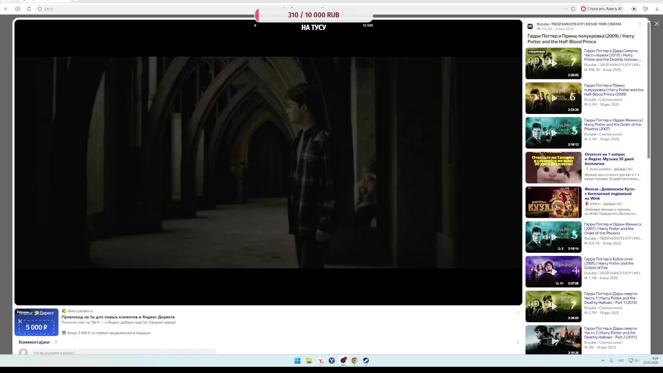Click the Комментарии heading
The image size is (663, 373).
pos(34,342)
